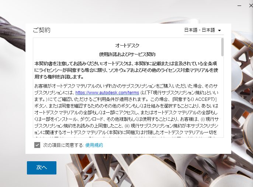Open the autodesk.com/terms hyperlink
253x187 pixels.
(x=107, y=93)
